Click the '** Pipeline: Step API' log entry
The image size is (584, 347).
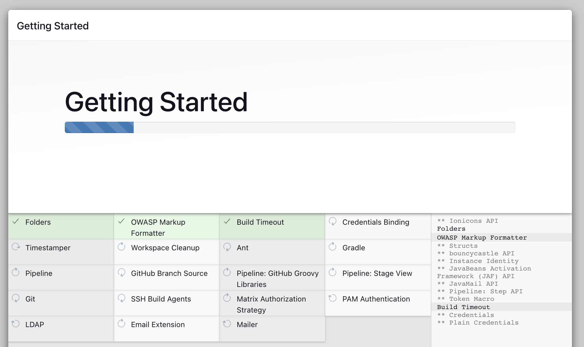pos(480,291)
